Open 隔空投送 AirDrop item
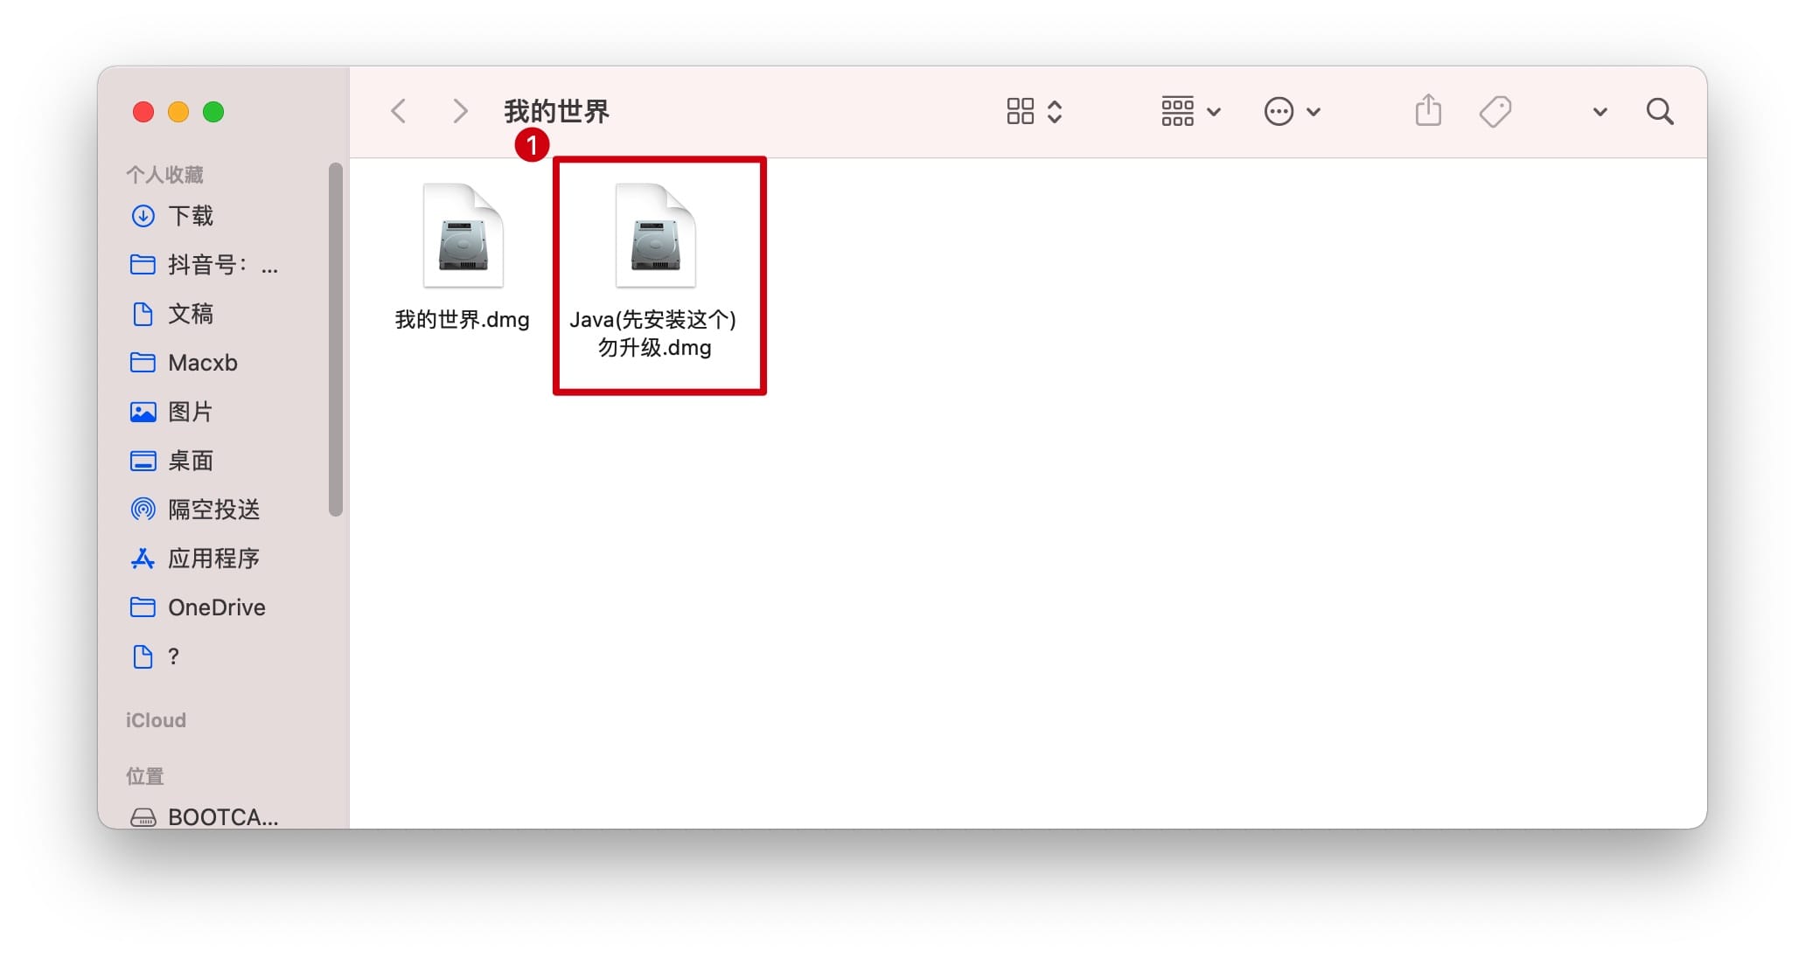Screen dimensions: 1805x958 coord(213,510)
